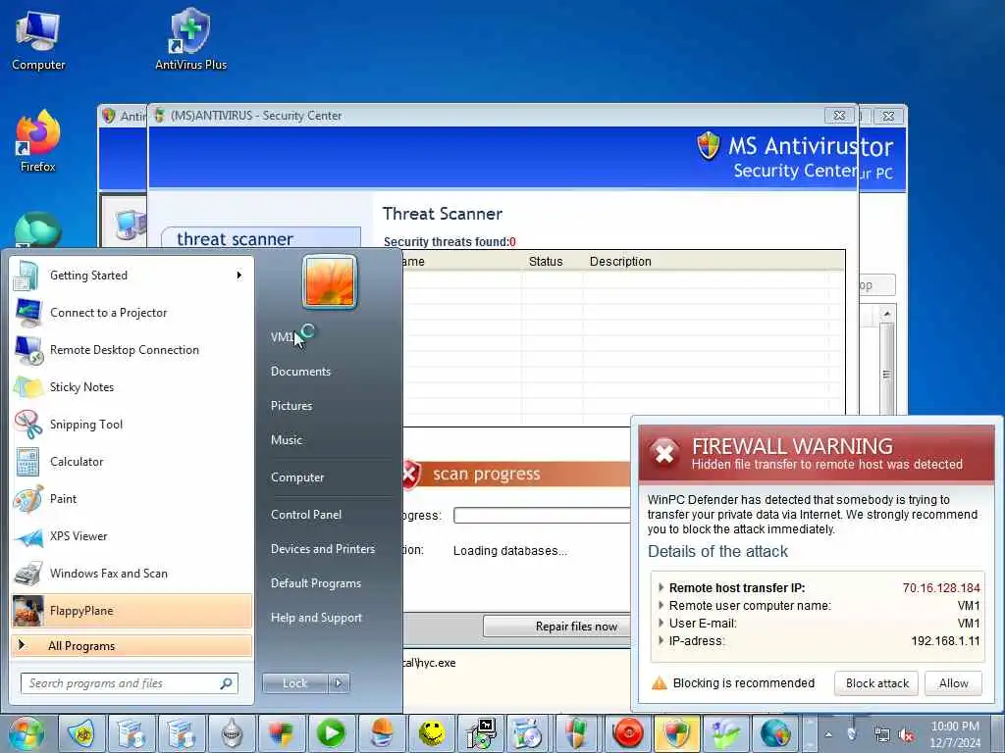Screen dimensions: 1005x753
Task: Expand Remote user computer name row
Action: [x=661, y=605]
